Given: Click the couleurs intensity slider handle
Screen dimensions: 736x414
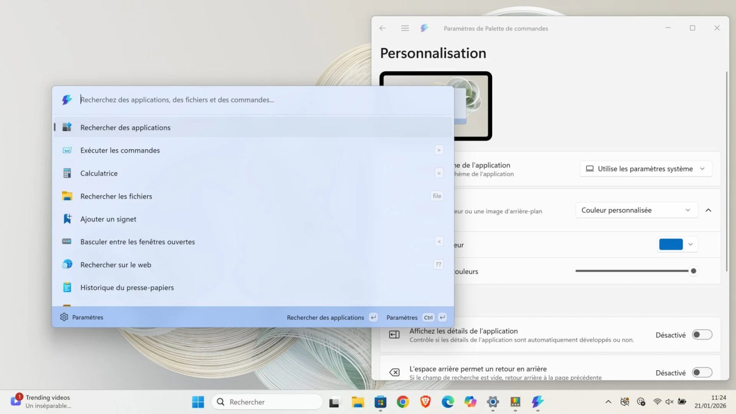Looking at the screenshot, I should coord(693,271).
